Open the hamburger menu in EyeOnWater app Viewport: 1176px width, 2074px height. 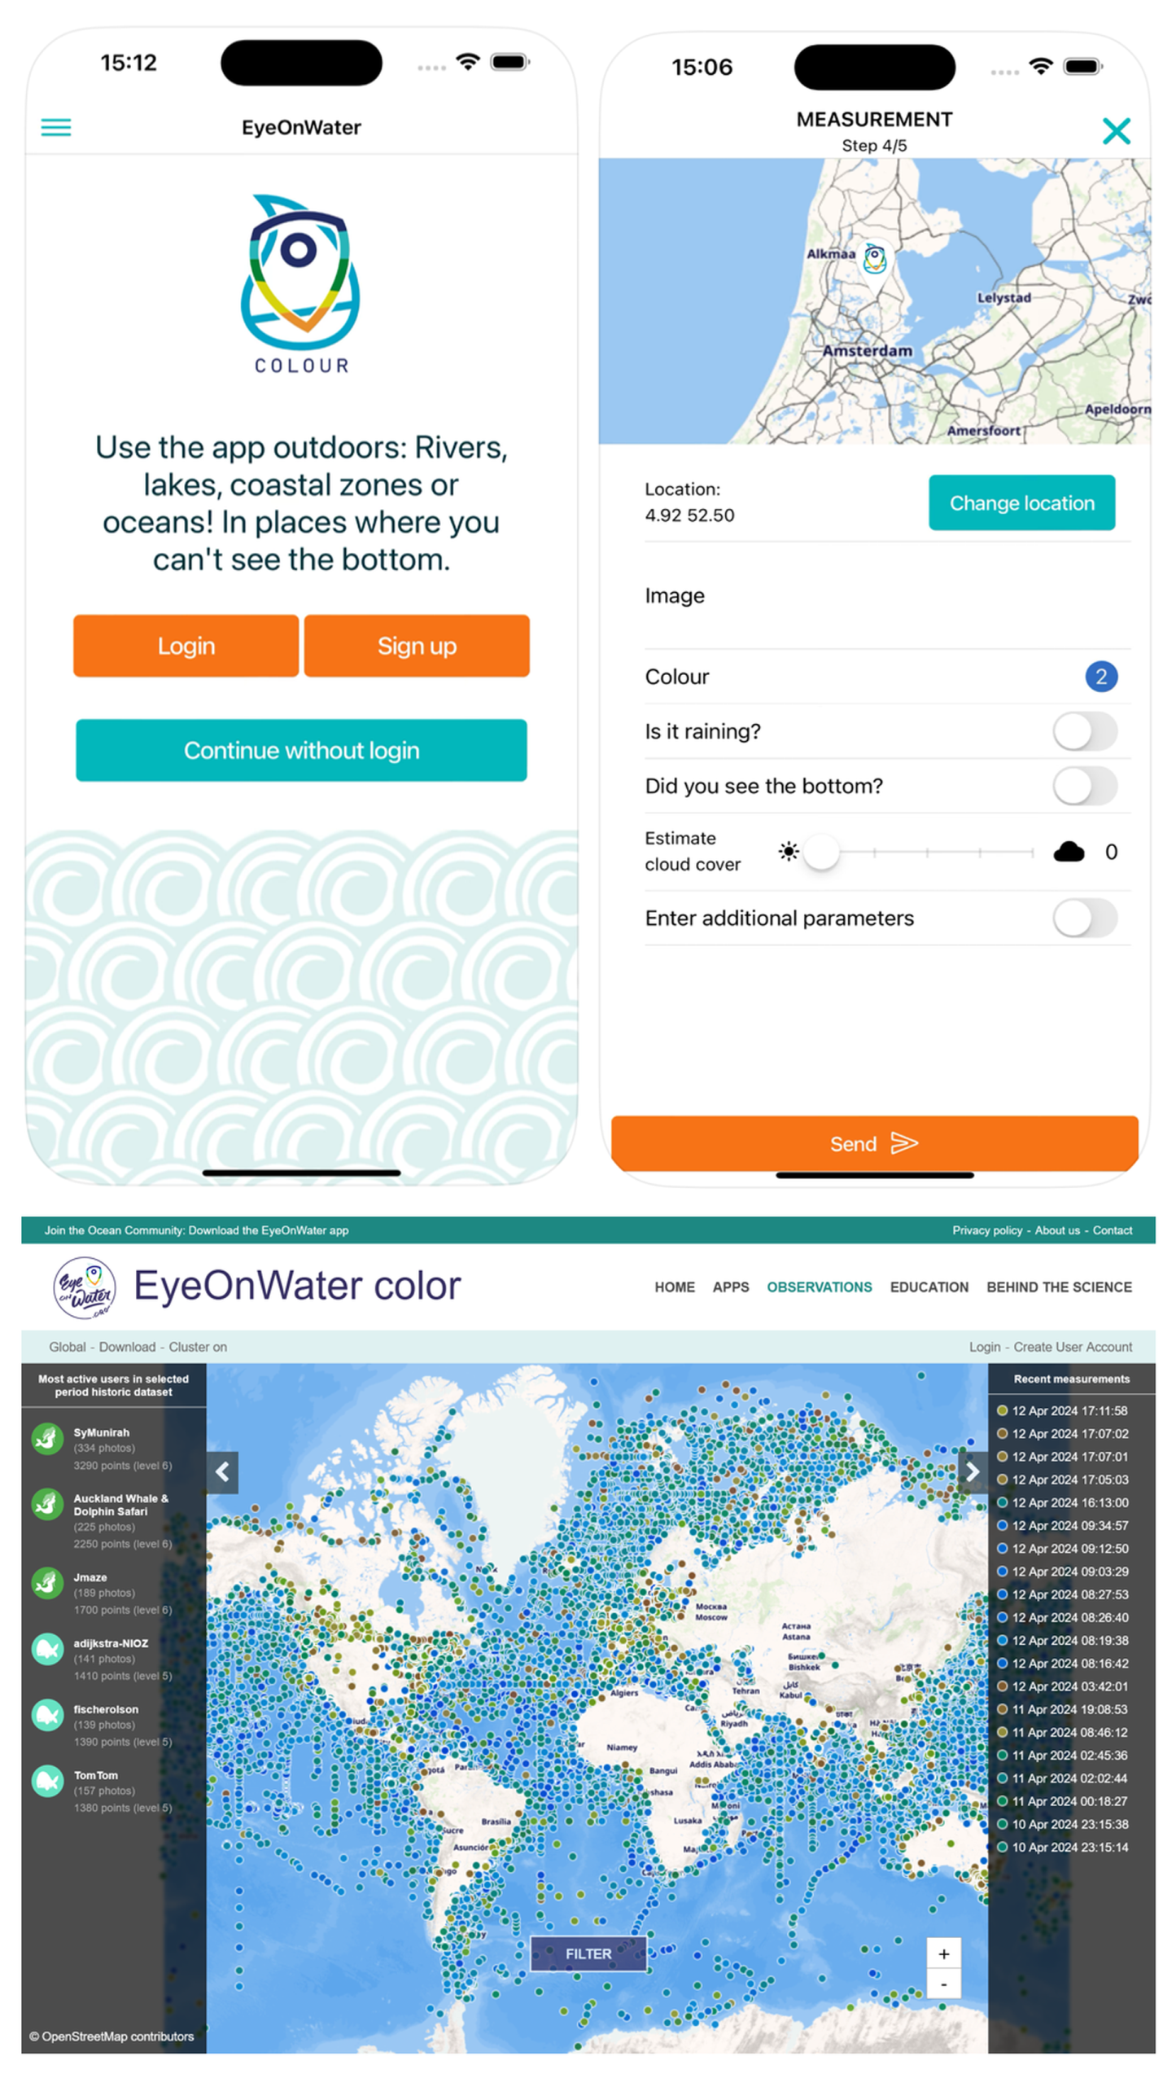pos(55,127)
